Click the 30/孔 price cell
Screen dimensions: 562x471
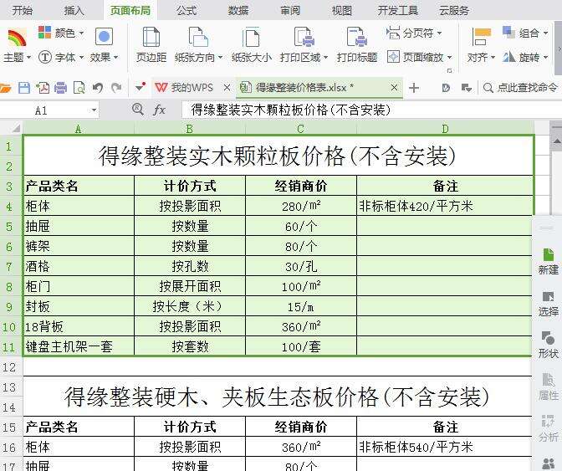[x=301, y=266]
